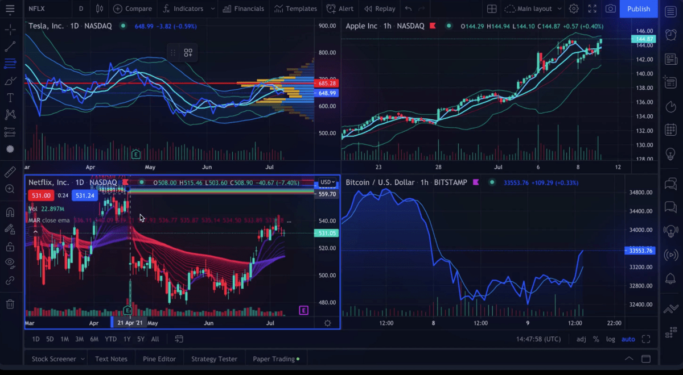Open the Indicators dropdown arrow
This screenshot has width=683, height=375.
pos(213,9)
